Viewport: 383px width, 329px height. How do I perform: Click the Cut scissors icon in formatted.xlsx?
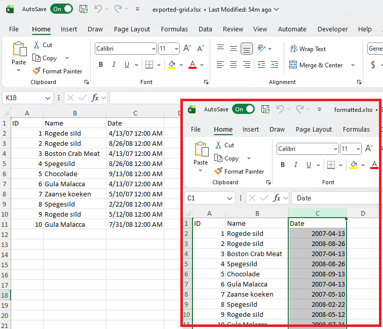[218, 145]
